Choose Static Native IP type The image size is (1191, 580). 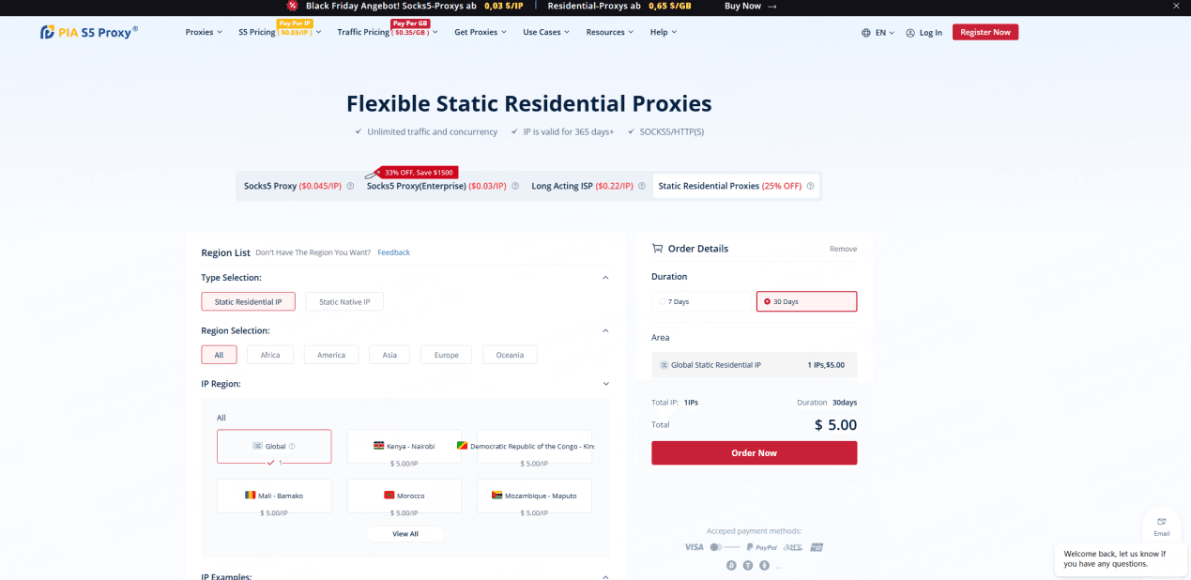[x=344, y=302]
